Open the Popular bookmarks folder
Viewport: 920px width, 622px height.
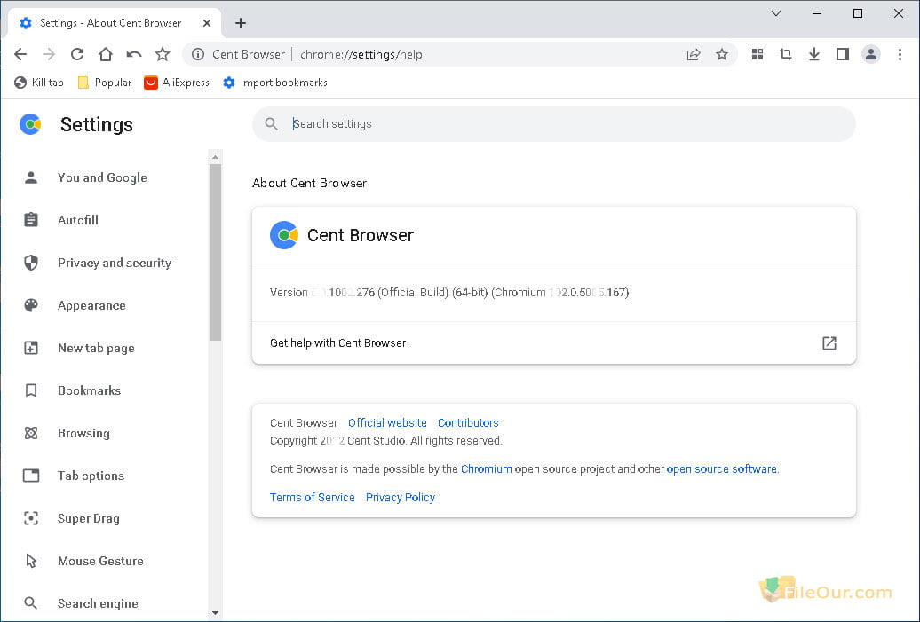click(105, 83)
